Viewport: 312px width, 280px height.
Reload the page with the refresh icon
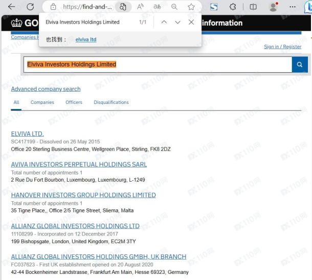tap(30, 7)
